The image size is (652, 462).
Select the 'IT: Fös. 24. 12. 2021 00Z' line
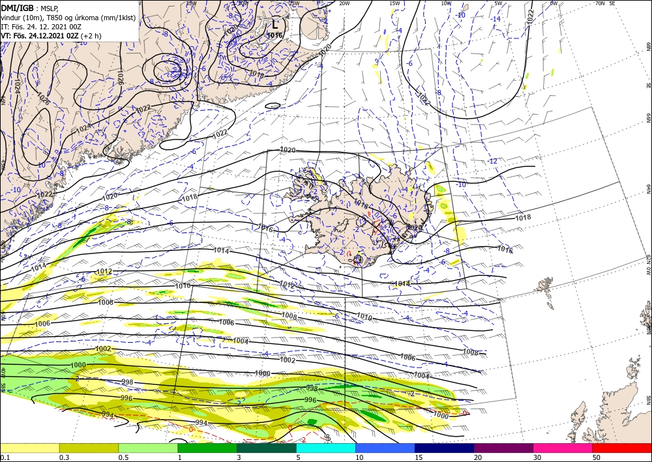coord(40,27)
